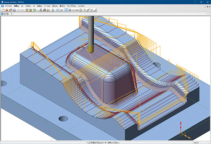This screenshot has height=144, width=211.
Task: Click the Save floppy disk icon
Action: [14, 10]
